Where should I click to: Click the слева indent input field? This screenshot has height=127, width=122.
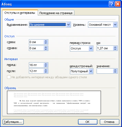click(x=36, y=42)
